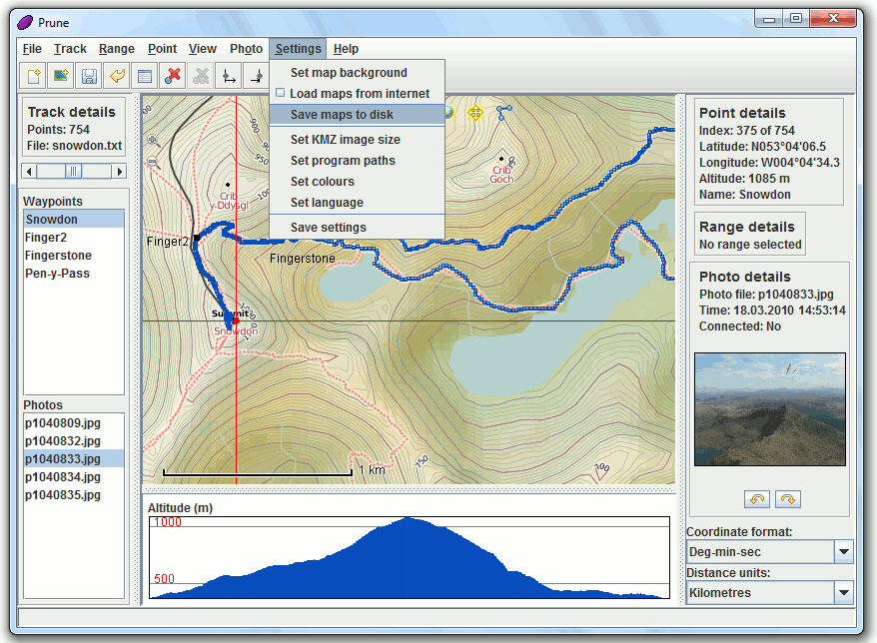Click the undo arrow toolbar icon
Viewport: 877px width, 643px height.
pos(117,75)
